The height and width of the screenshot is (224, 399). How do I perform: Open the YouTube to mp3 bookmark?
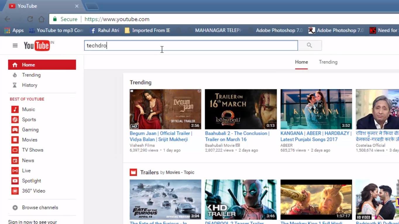point(56,30)
